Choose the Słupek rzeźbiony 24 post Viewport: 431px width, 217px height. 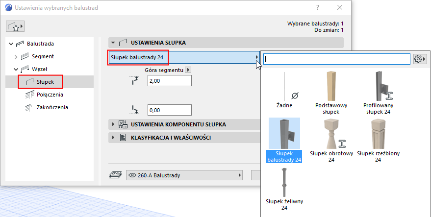[378, 141]
